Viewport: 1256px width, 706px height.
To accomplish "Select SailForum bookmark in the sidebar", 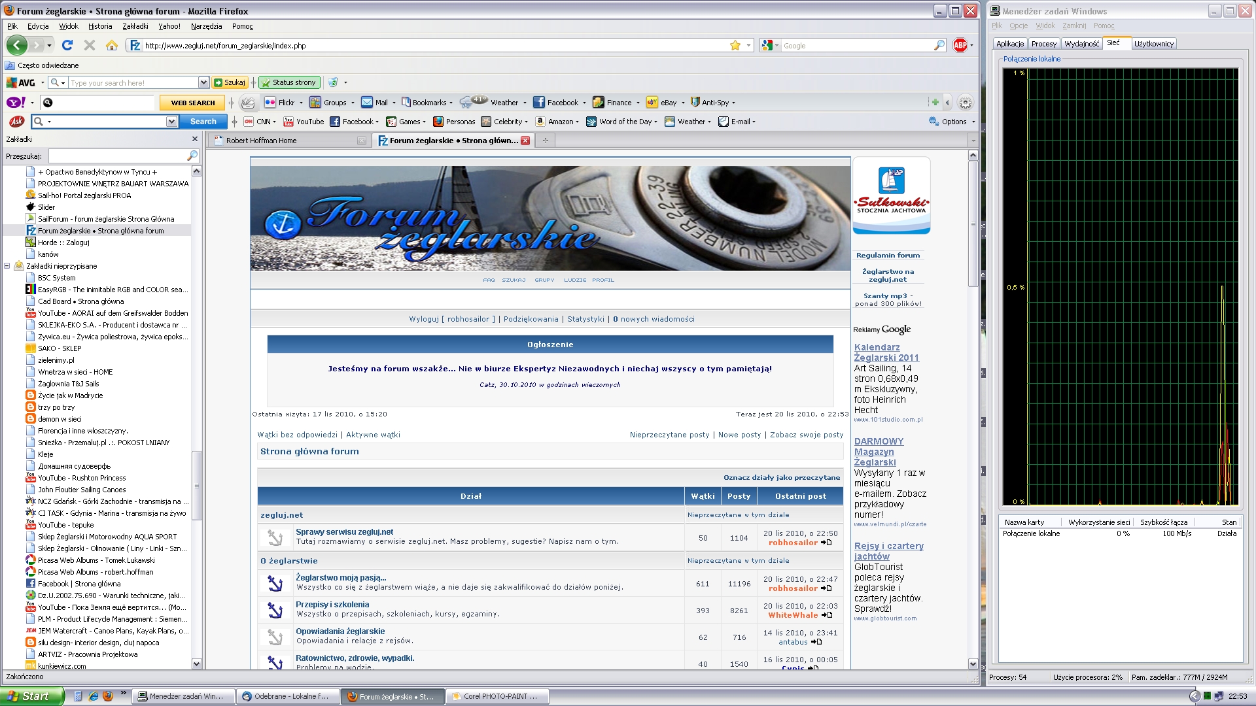I will coord(105,219).
